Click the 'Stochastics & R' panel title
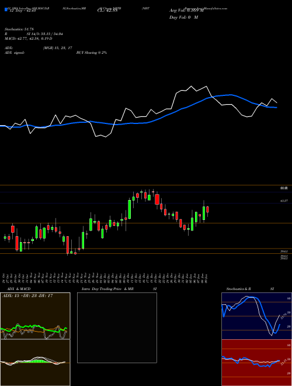The image size is (292, 386). (x=239, y=289)
